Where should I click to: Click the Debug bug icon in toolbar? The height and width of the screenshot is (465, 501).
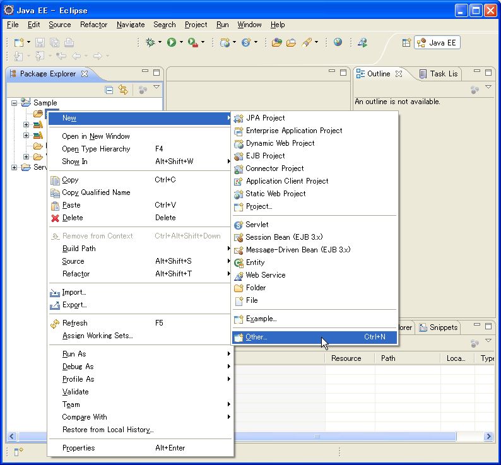(150, 42)
